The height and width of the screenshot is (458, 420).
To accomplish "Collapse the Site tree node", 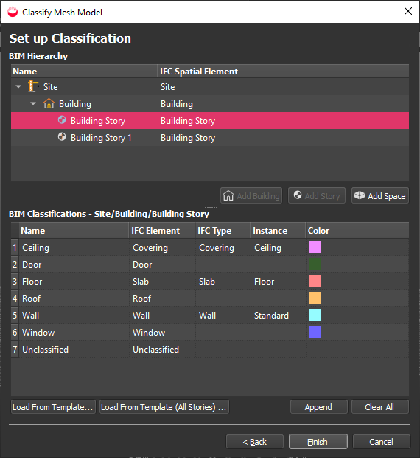I will tap(18, 87).
